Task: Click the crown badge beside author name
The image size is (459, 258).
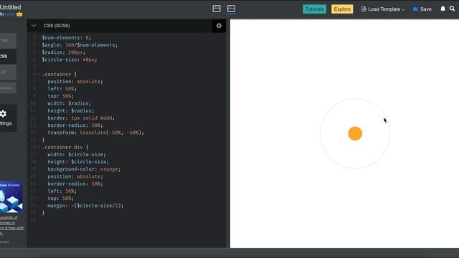Action: tap(19, 14)
